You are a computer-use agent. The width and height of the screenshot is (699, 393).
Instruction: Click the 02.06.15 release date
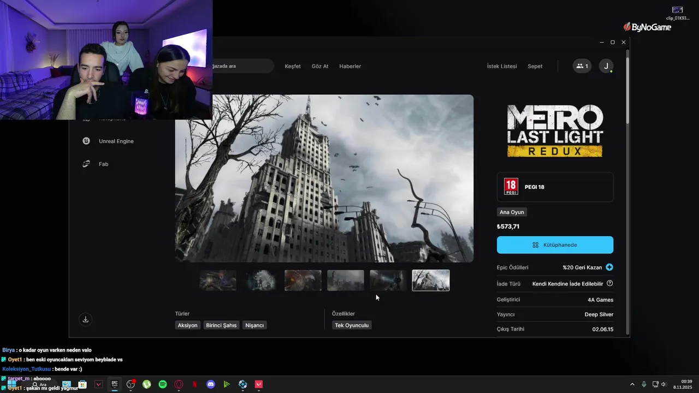[x=603, y=329]
